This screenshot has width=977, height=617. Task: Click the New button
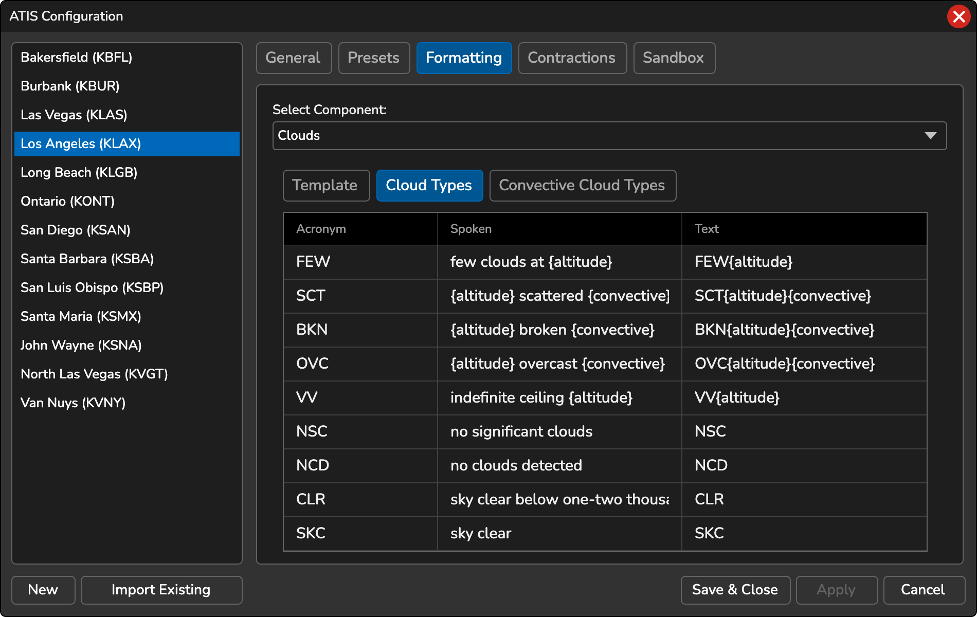(x=43, y=590)
